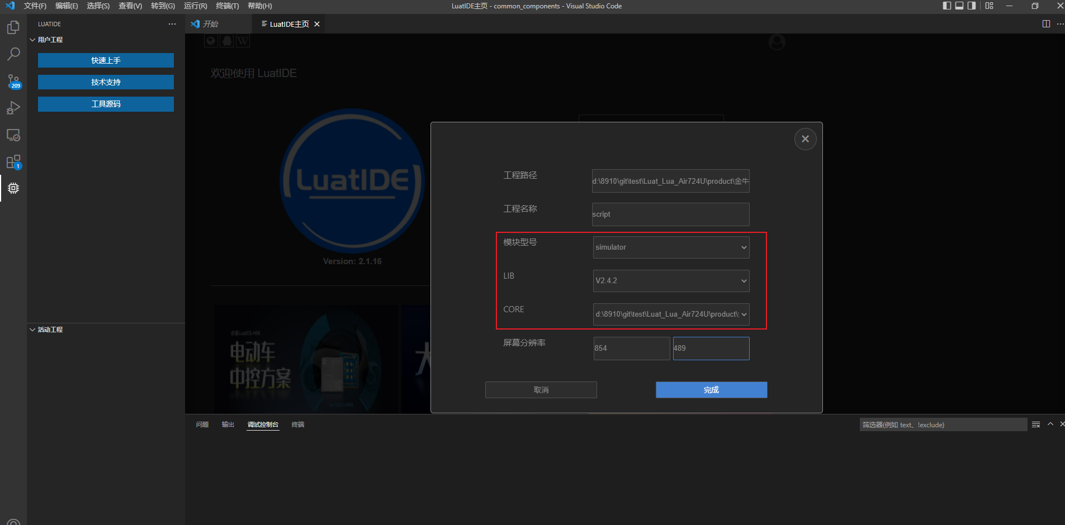Click the globe website icon on homepage
1065x525 pixels.
[x=211, y=41]
